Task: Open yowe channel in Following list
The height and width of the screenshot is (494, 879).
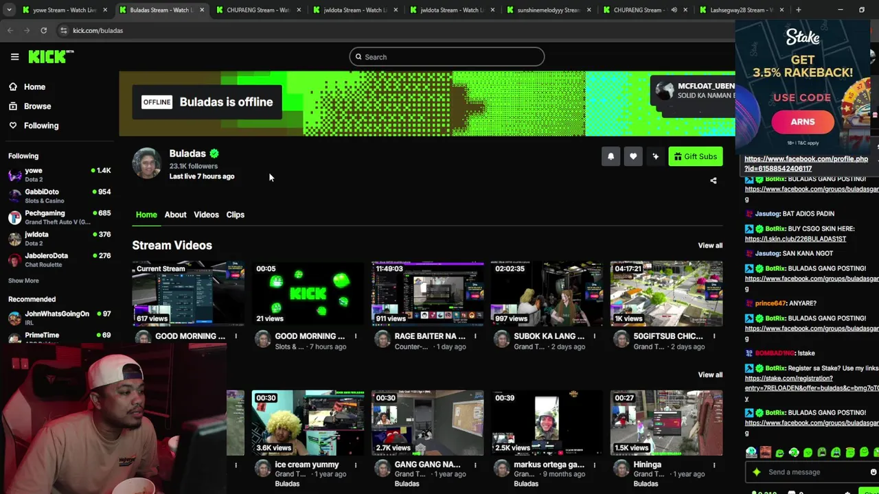Action: [x=59, y=175]
